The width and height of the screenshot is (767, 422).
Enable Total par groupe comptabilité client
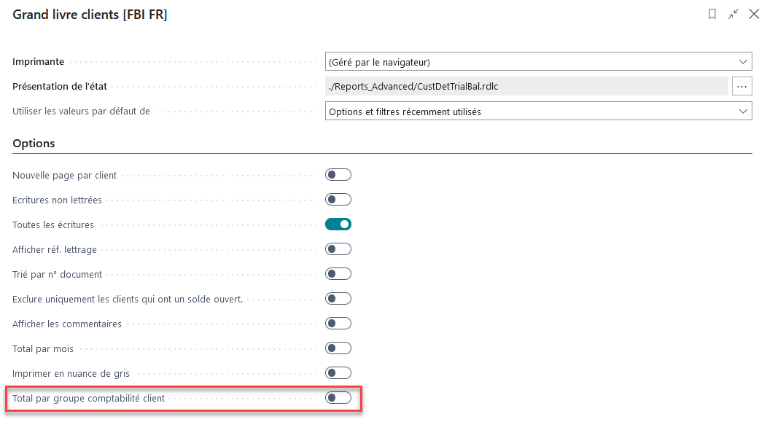click(338, 398)
